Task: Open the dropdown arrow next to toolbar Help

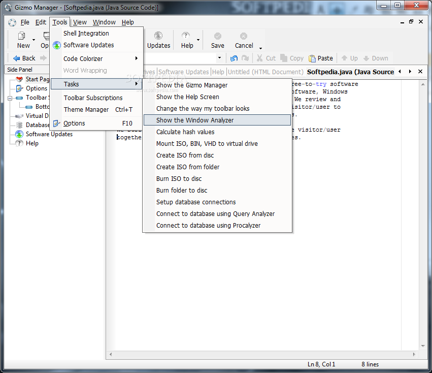Action: 198,40
